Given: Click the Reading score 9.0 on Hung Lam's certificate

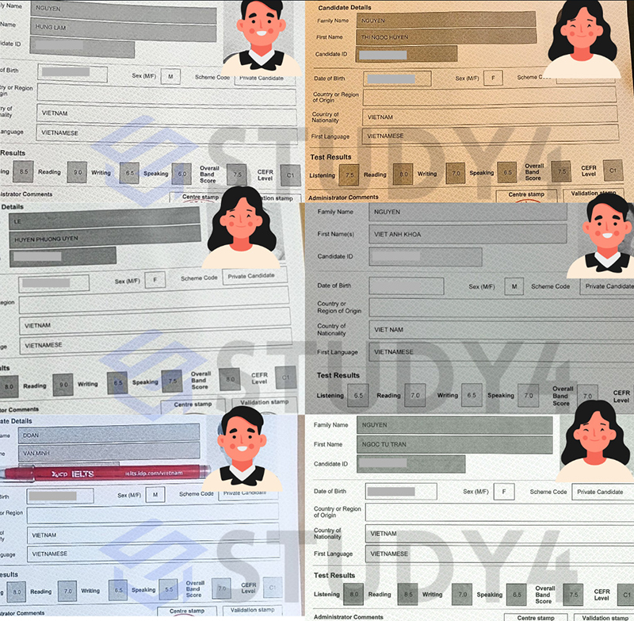Looking at the screenshot, I should [77, 172].
